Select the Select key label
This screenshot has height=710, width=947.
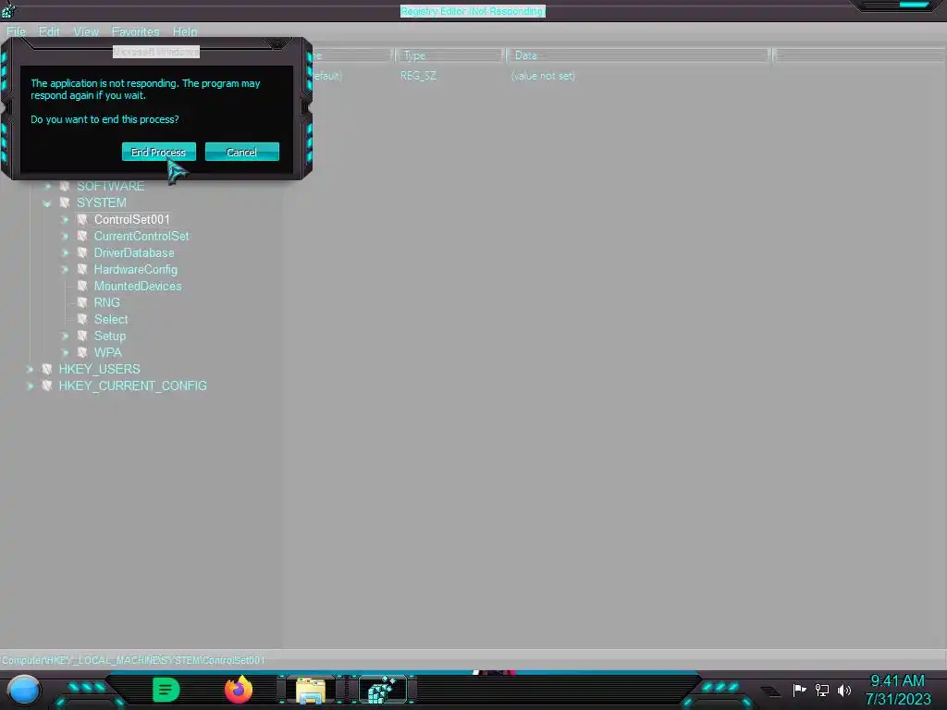[x=111, y=319]
